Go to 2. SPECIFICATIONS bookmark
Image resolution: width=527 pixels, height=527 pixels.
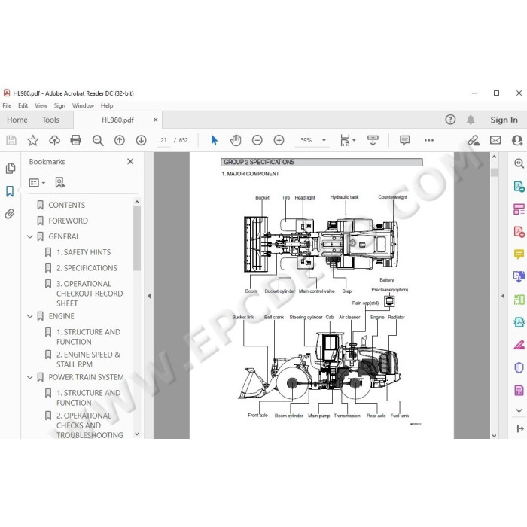tap(87, 268)
